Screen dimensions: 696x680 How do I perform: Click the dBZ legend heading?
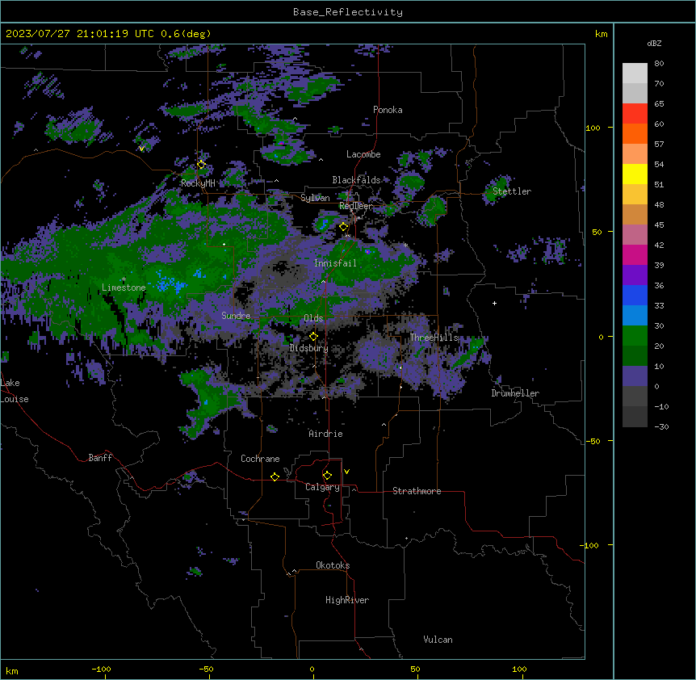pos(654,43)
